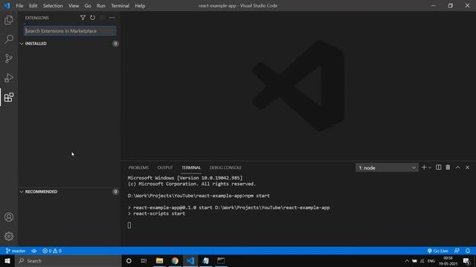
Task: Select the Extensions view icon
Action: point(9,97)
